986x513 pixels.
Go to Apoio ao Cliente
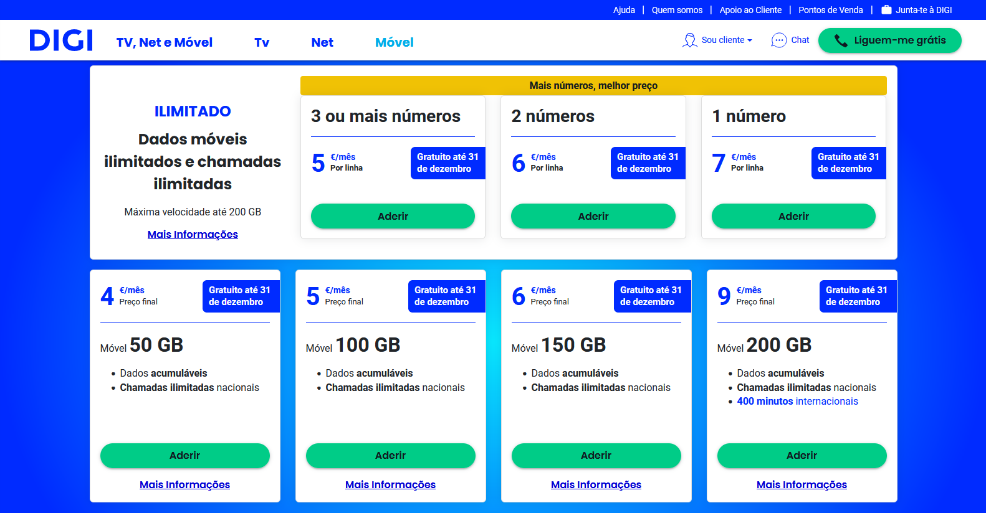[750, 10]
